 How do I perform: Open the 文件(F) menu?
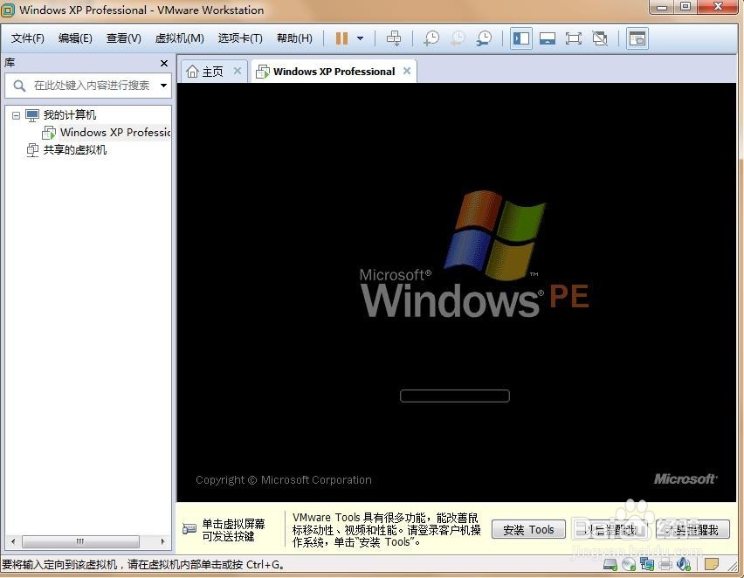(x=28, y=38)
